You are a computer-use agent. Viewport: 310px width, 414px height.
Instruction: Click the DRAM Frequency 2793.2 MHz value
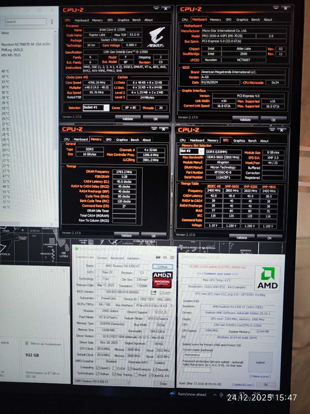124,172
